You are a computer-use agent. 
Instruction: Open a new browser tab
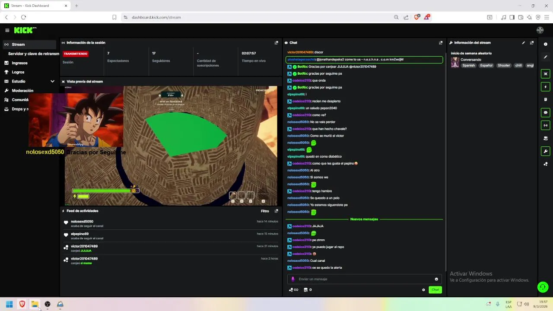(76, 6)
